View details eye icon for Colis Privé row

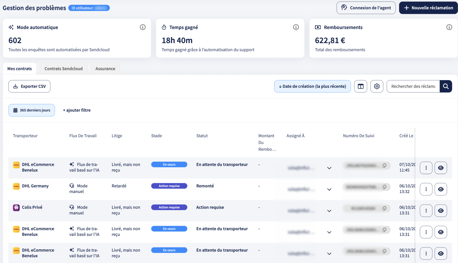pos(441,211)
